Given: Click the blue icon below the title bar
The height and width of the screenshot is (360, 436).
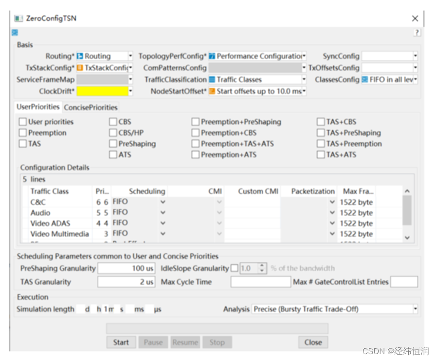Looking at the screenshot, I should click(x=15, y=33).
